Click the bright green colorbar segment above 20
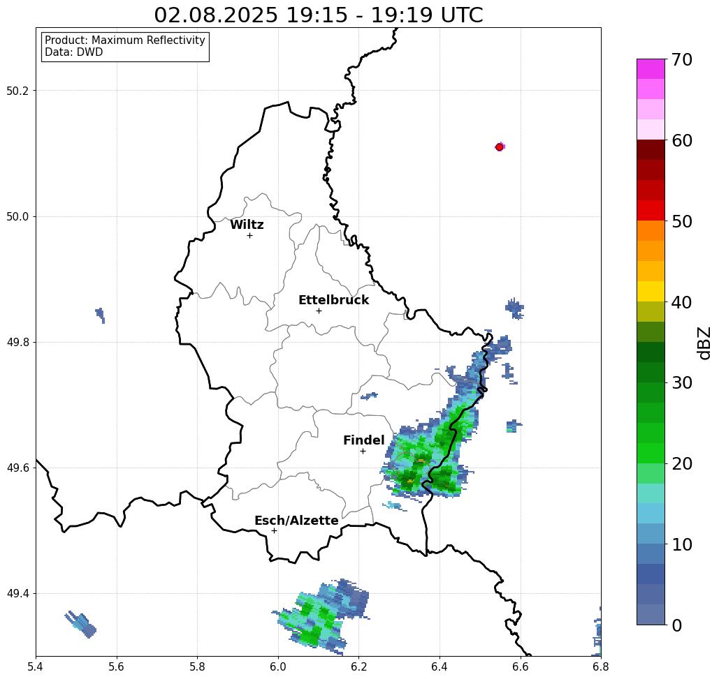Viewport: 719px width, 679px height. point(651,453)
